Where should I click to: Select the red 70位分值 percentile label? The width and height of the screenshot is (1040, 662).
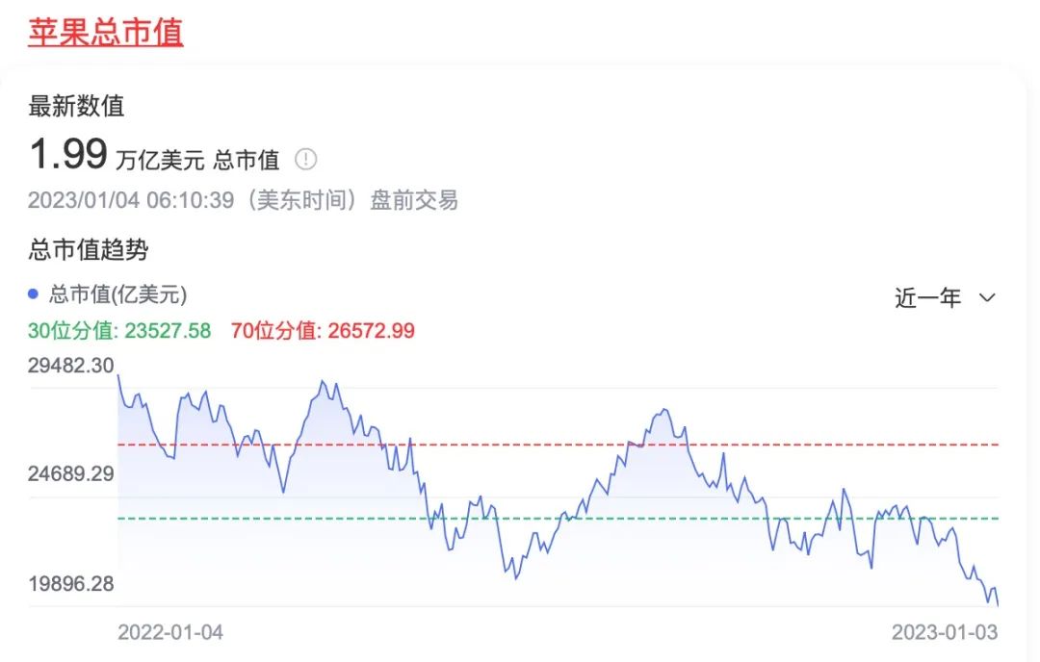pos(323,330)
